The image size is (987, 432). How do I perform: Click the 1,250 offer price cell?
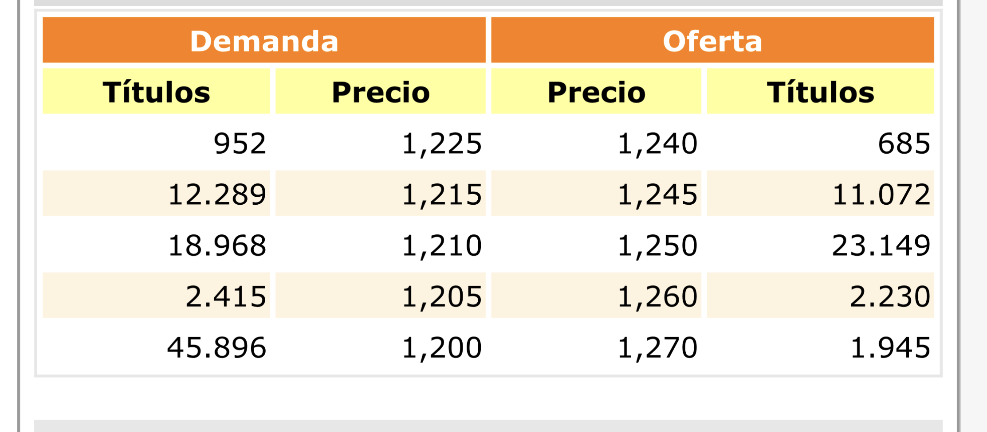[596, 244]
